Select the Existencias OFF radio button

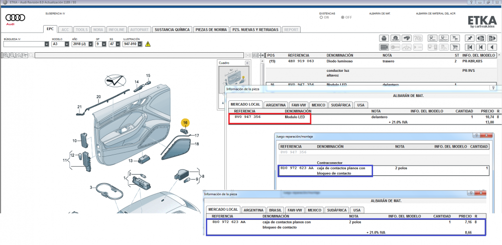click(x=343, y=18)
